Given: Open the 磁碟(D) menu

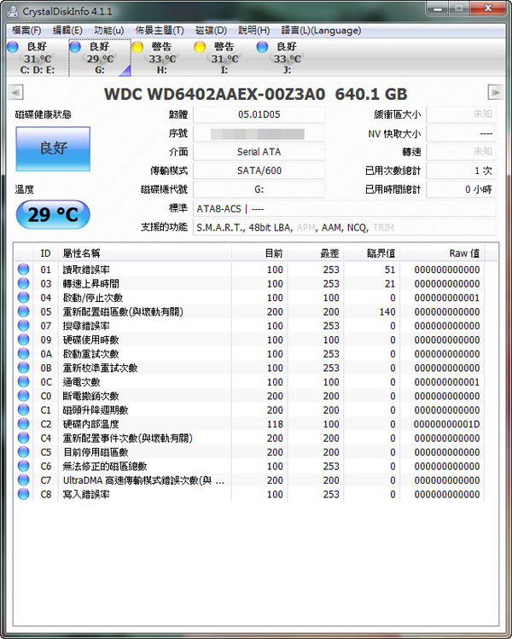Looking at the screenshot, I should click(x=211, y=31).
